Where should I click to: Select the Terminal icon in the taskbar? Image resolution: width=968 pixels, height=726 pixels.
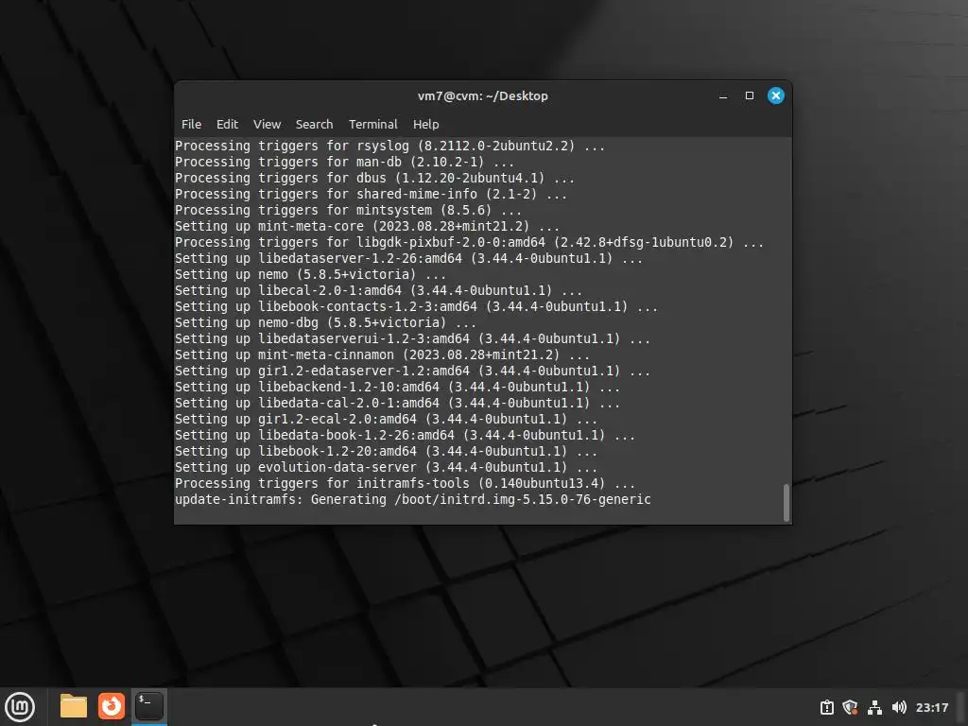click(148, 706)
